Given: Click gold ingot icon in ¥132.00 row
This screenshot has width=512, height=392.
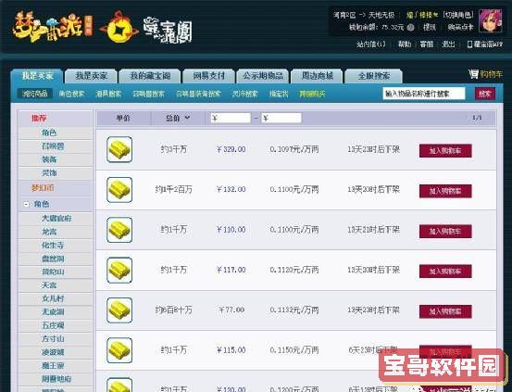Looking at the screenshot, I should pos(119,190).
